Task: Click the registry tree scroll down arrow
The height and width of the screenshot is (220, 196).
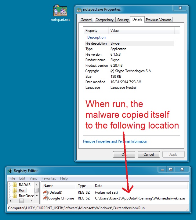Action: 37,196
